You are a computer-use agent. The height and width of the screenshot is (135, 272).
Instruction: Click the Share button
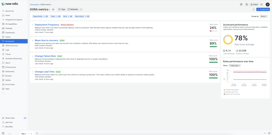pyautogui.click(x=254, y=5)
